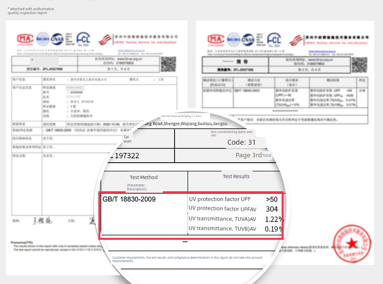Click the Test Method column header

[x=144, y=177]
